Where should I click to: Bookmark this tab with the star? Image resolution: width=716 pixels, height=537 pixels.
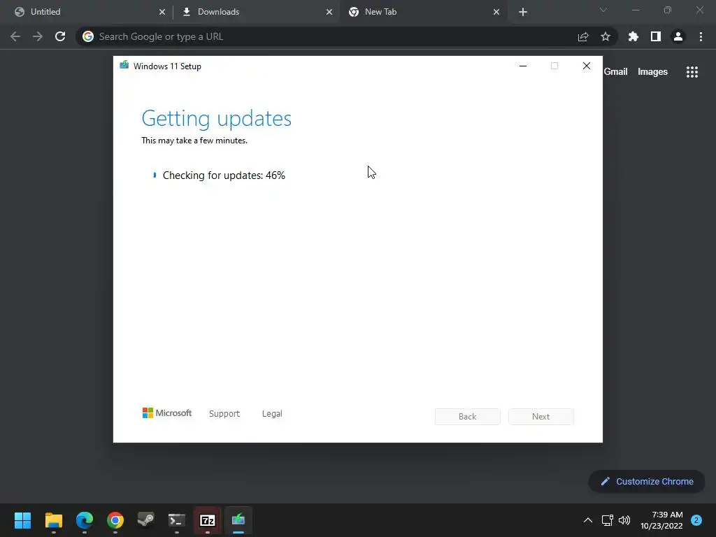606,36
